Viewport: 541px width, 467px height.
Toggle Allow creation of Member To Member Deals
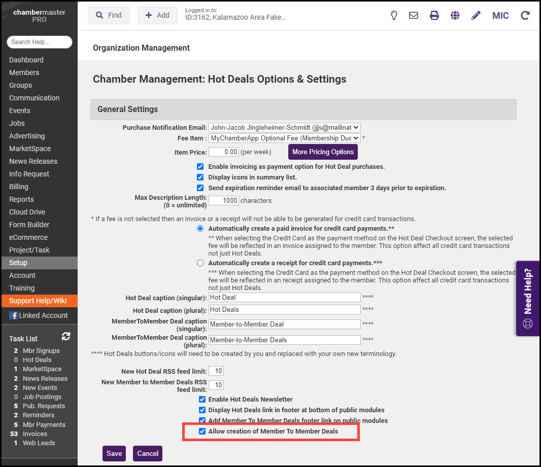tap(202, 431)
